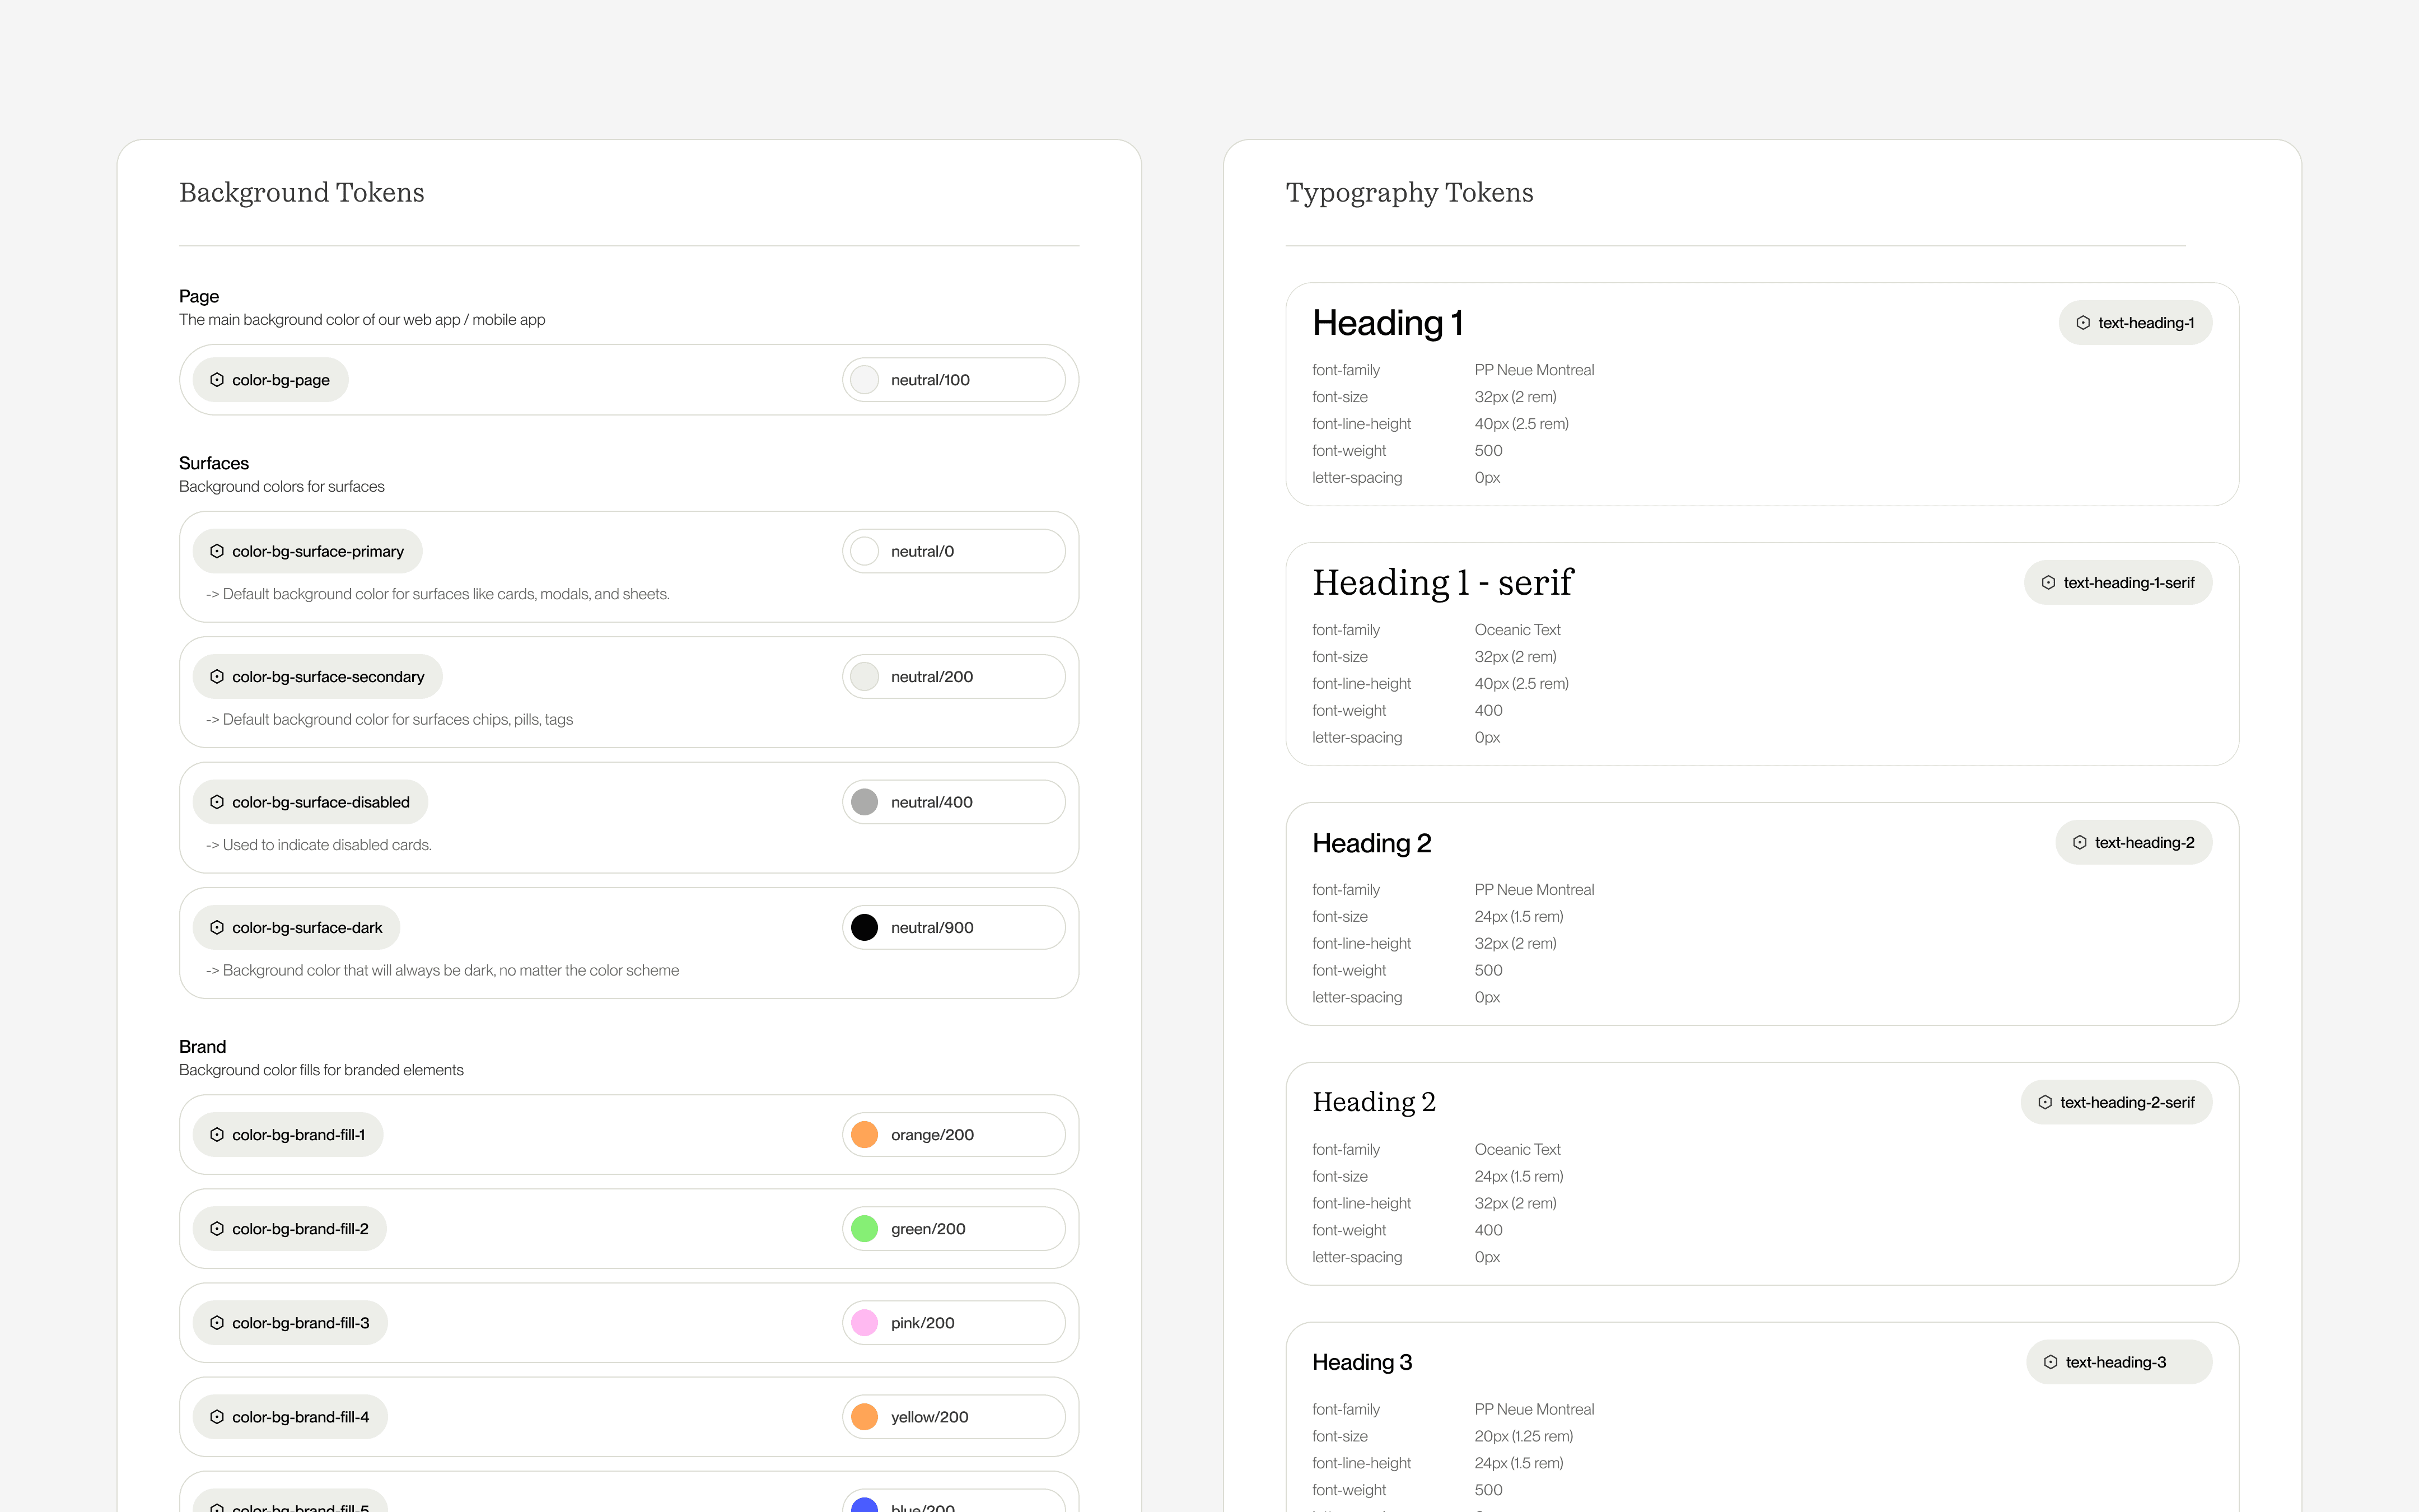2419x1512 pixels.
Task: Select the neutral/900 black color swatch
Action: pyautogui.click(x=865, y=928)
